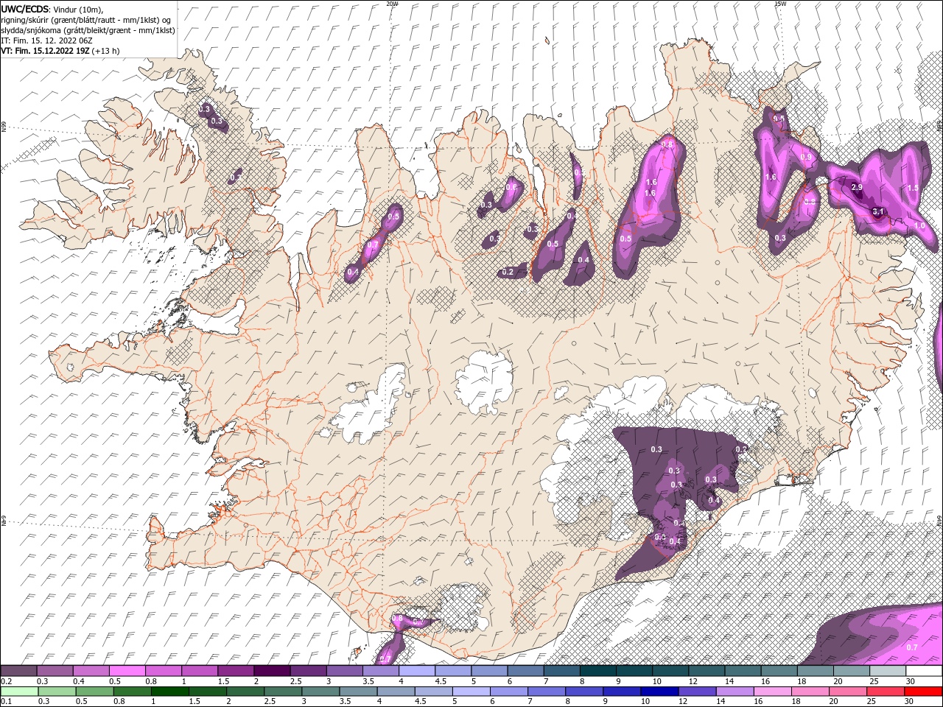Screen dimensions: 943x707
Task: Click the 'rigning/skúrir' rain legend description line
Action: tap(86, 19)
